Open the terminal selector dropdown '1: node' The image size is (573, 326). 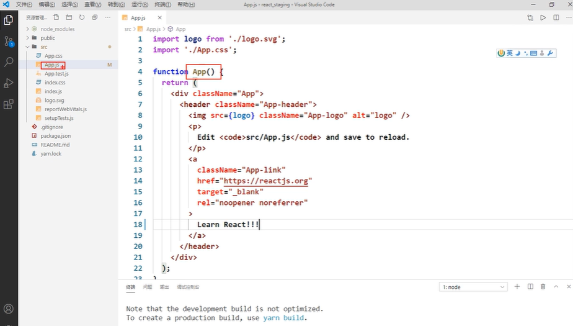pyautogui.click(x=473, y=288)
